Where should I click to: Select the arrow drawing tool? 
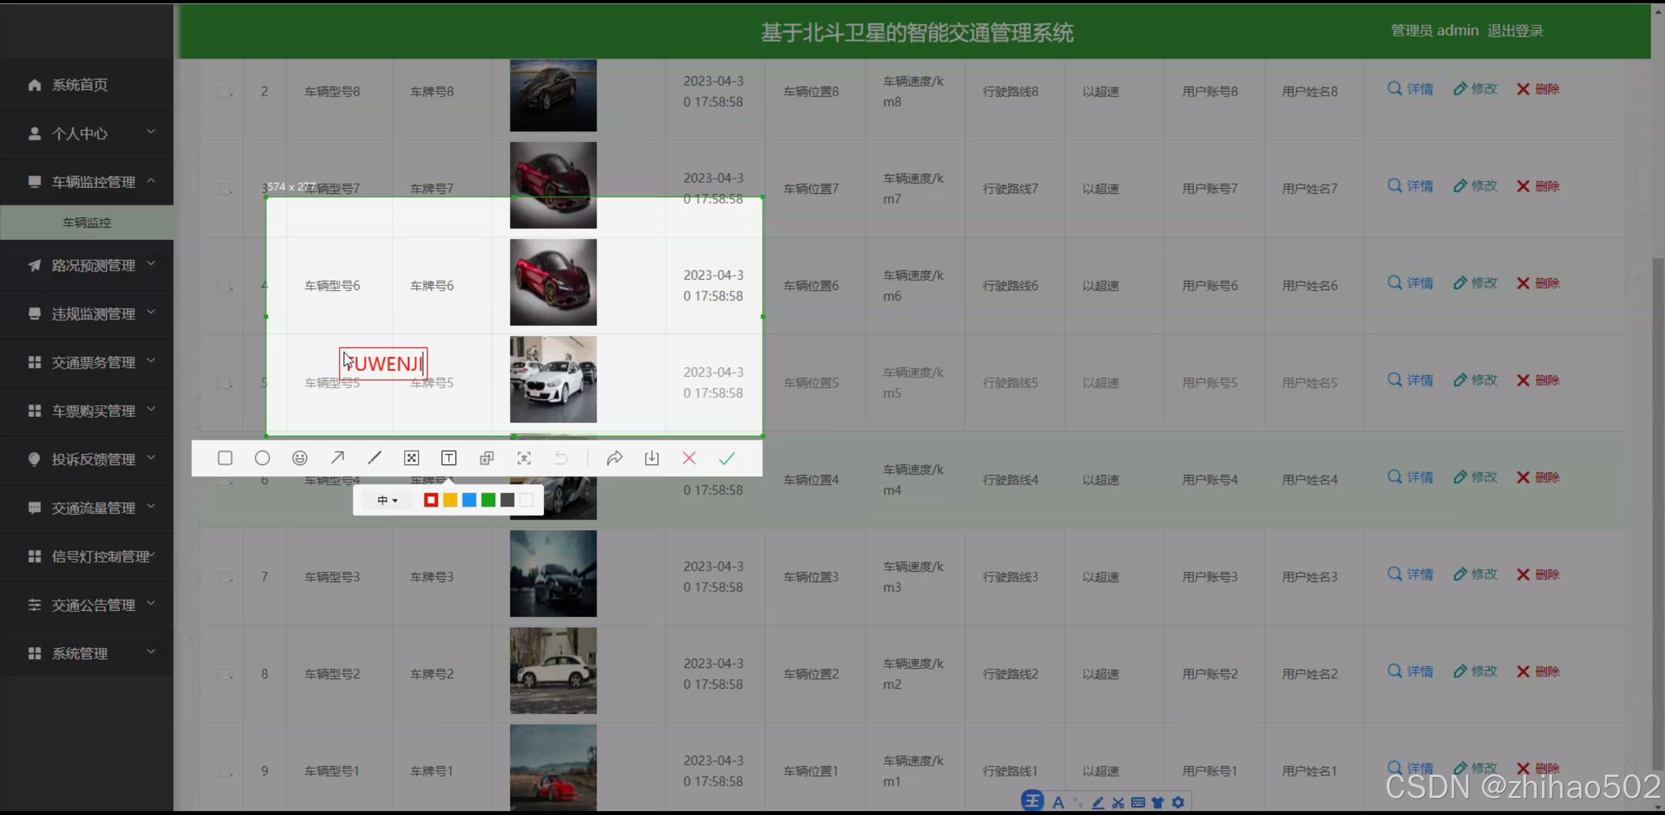click(x=337, y=458)
